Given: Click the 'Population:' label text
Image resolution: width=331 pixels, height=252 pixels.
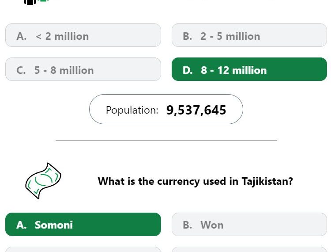Looking at the screenshot, I should [x=132, y=110].
